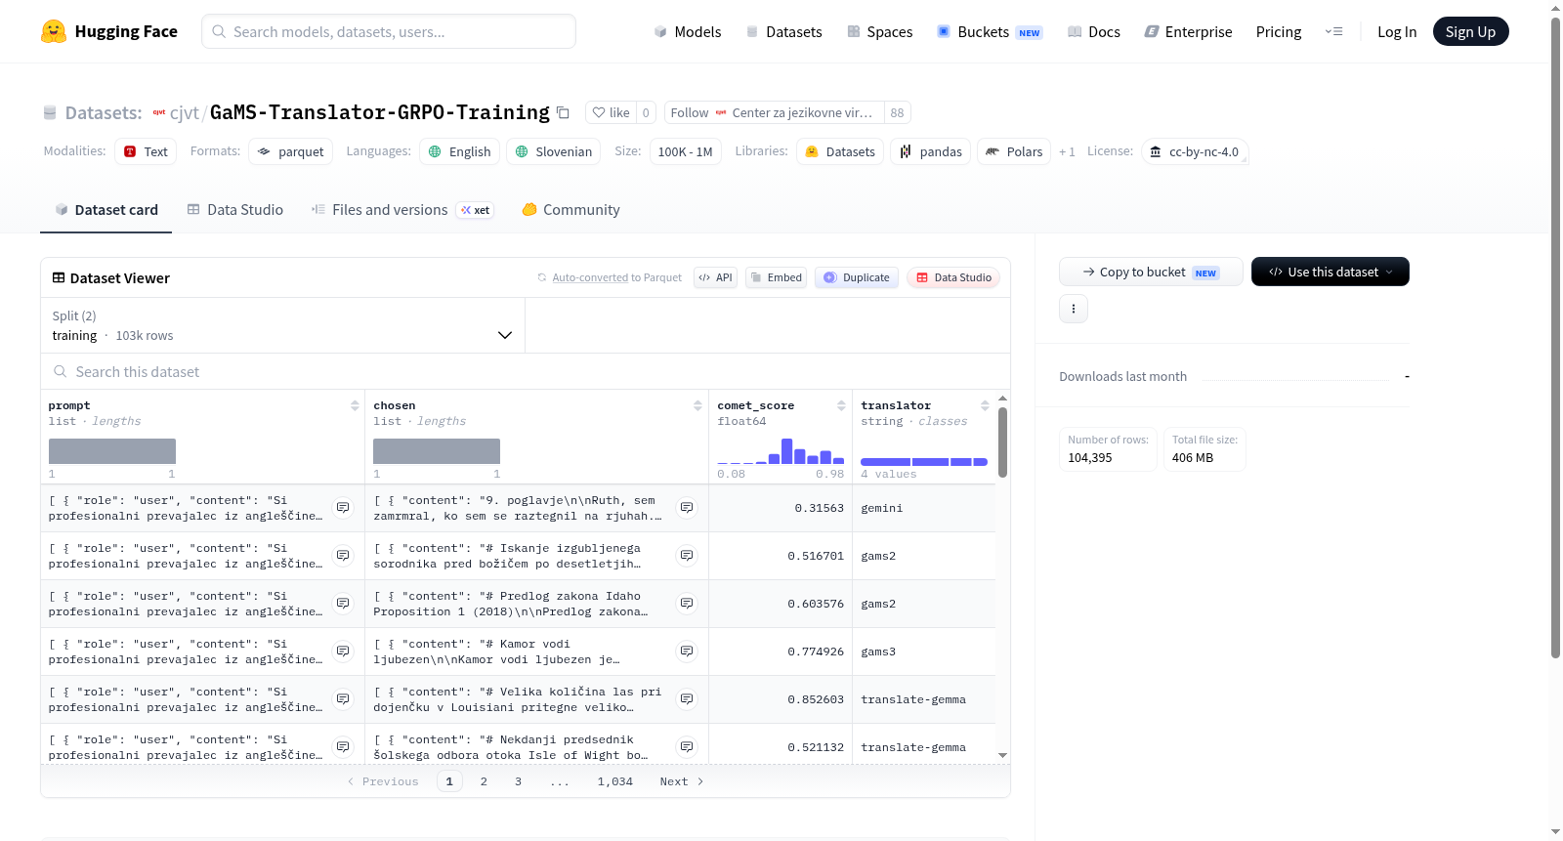Open expand icon for gemini row prompt cell
The image size is (1563, 841).
tap(343, 508)
